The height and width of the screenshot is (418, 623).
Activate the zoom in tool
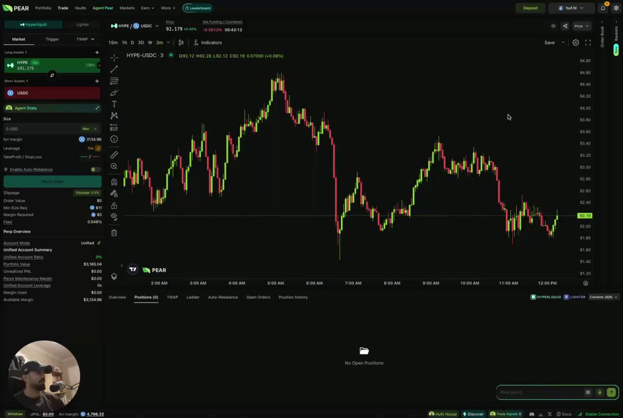tap(114, 166)
